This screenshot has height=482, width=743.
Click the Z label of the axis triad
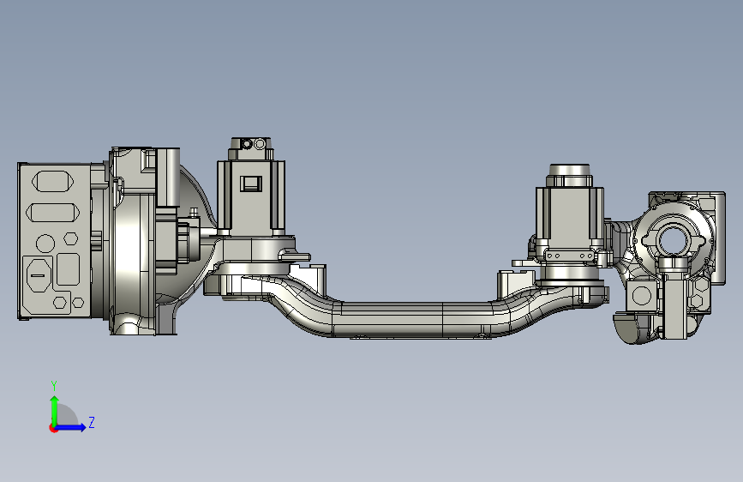coord(92,422)
